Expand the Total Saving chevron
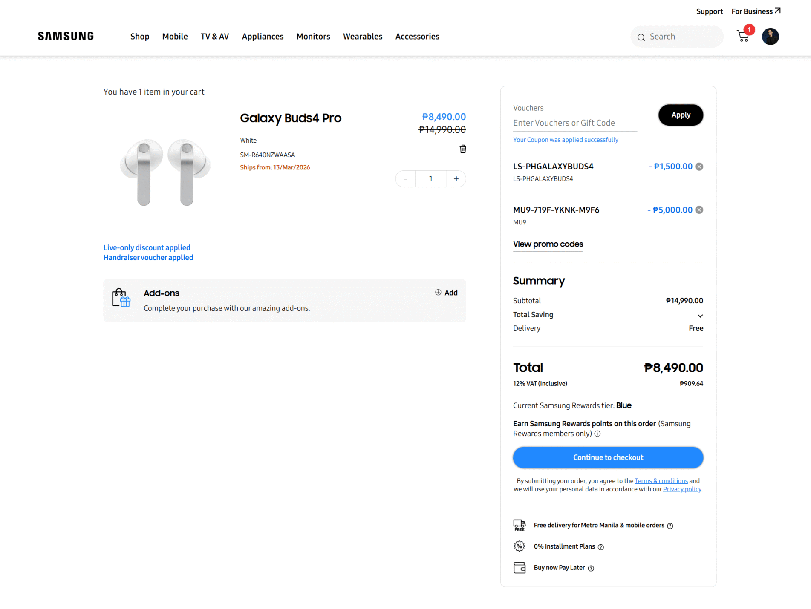The height and width of the screenshot is (609, 811). click(x=700, y=316)
